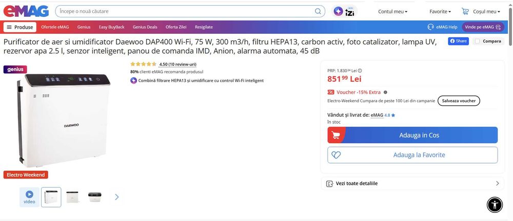Click the 851.99 Lei price
The height and width of the screenshot is (221, 513).
coord(344,79)
